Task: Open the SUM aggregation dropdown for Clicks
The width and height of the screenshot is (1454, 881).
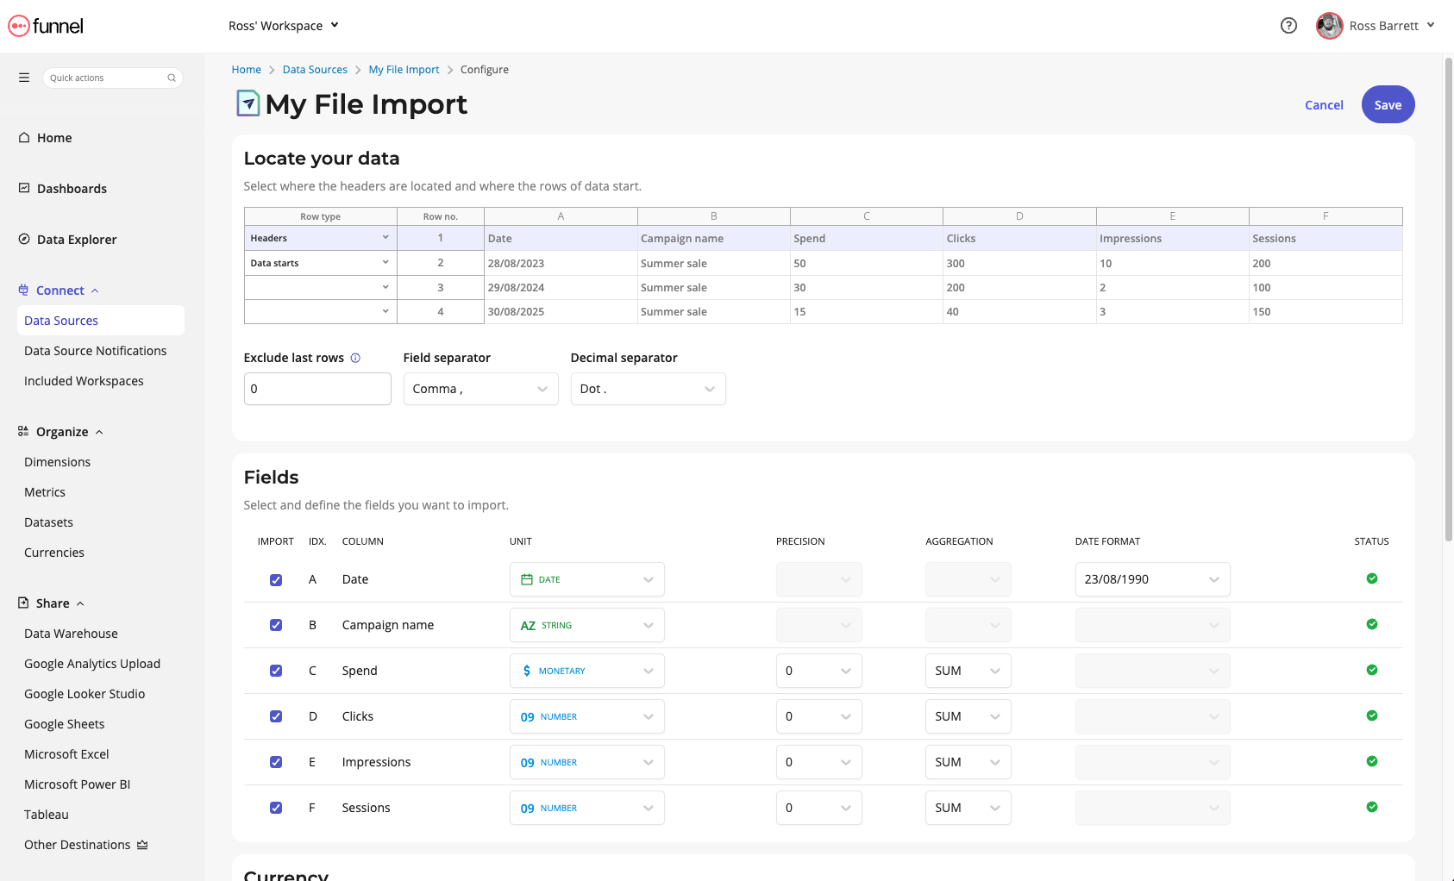Action: pyautogui.click(x=968, y=716)
